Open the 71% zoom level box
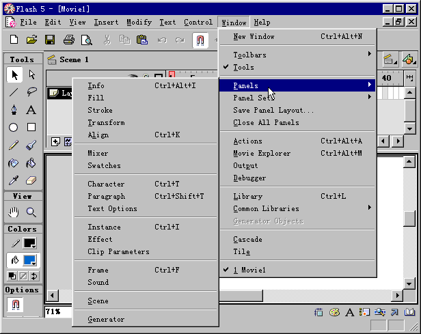Screen dimensions: 421x334 click(x=59, y=311)
